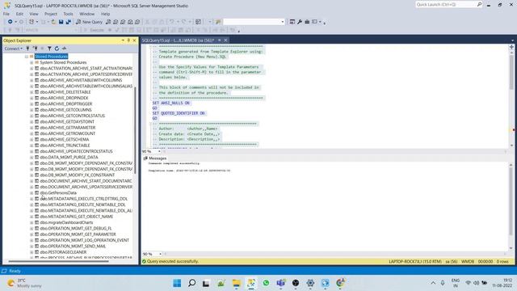
Task: Open the Edit menu
Action: click(19, 14)
